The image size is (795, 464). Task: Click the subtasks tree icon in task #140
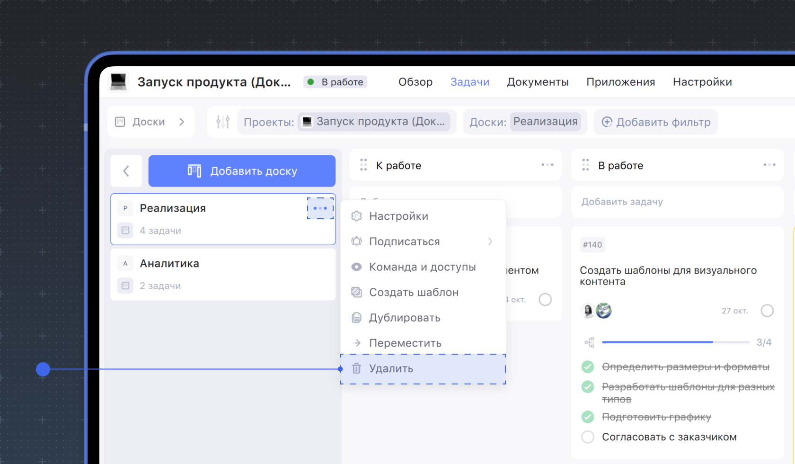point(589,342)
